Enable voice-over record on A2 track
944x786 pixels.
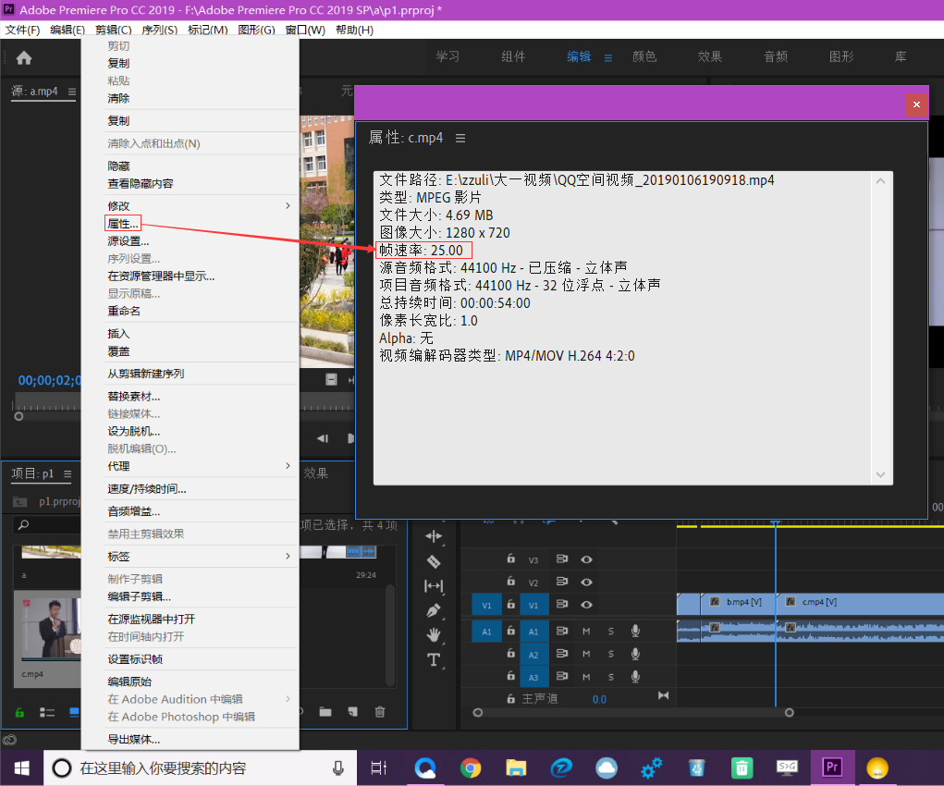coord(635,654)
